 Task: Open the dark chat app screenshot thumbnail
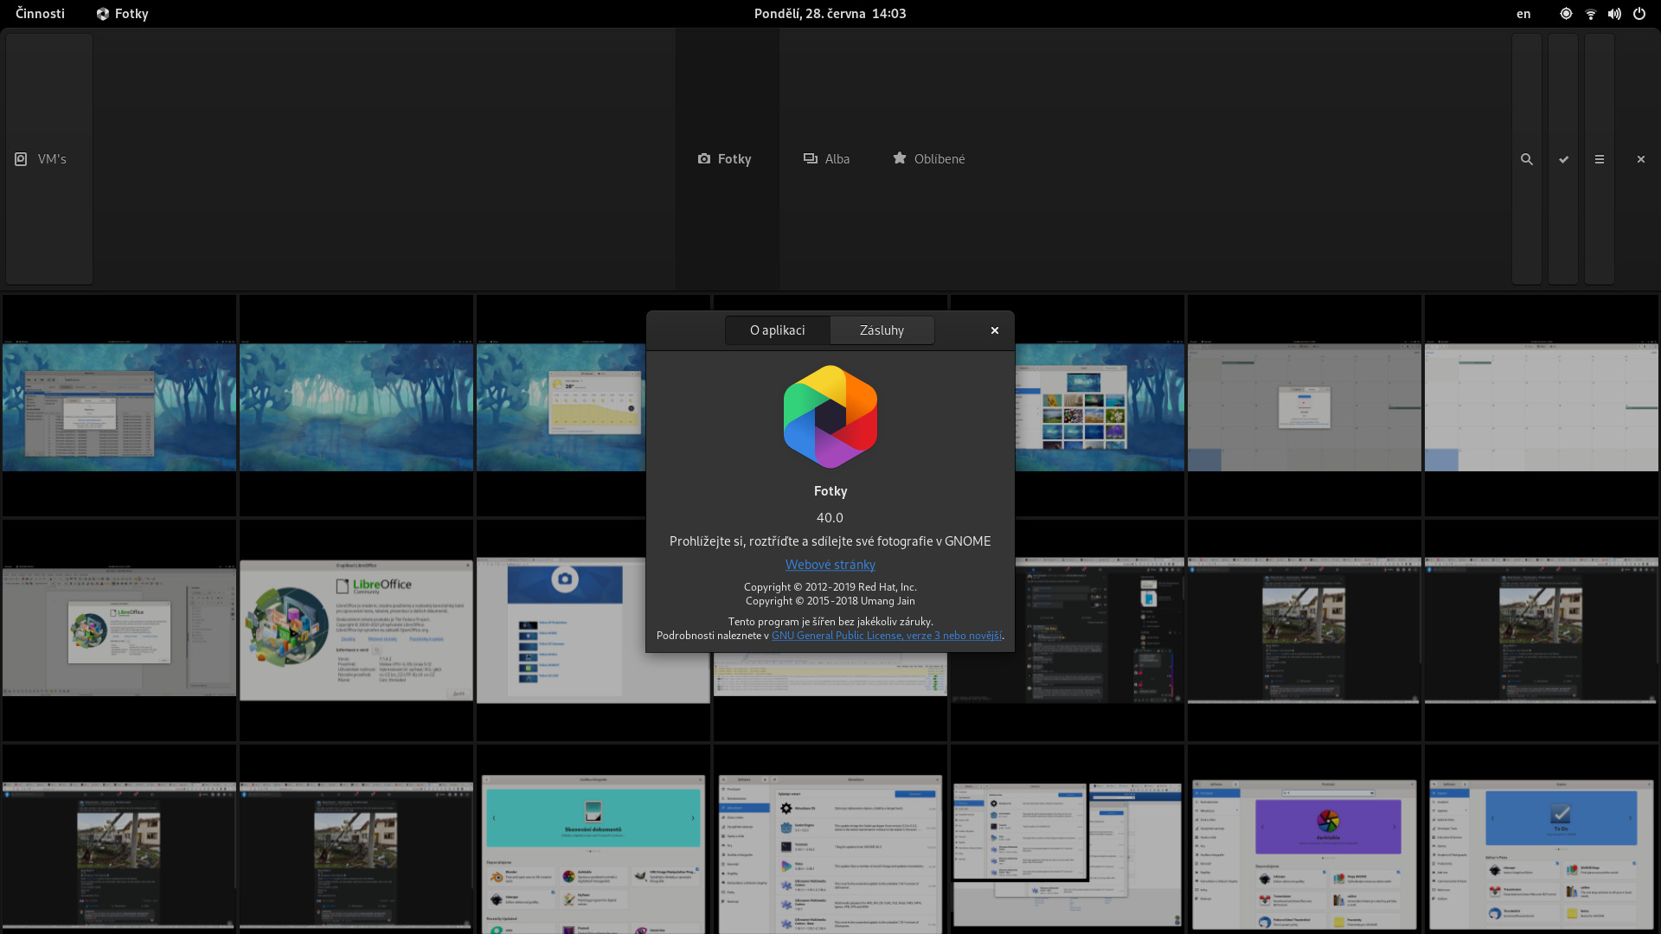coord(1100,630)
